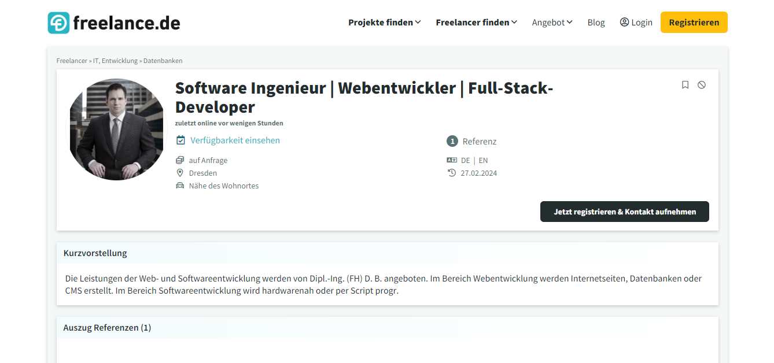Click the date 27.02.2024
The height and width of the screenshot is (363, 774).
coord(479,173)
